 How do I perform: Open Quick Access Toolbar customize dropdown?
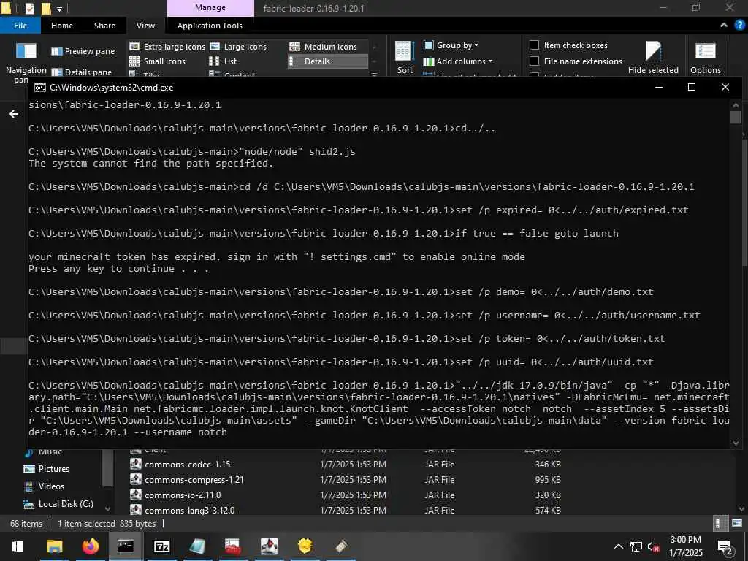point(59,8)
